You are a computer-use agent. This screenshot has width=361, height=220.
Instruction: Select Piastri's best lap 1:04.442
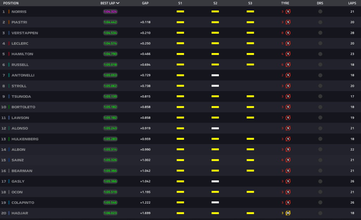pos(110,22)
